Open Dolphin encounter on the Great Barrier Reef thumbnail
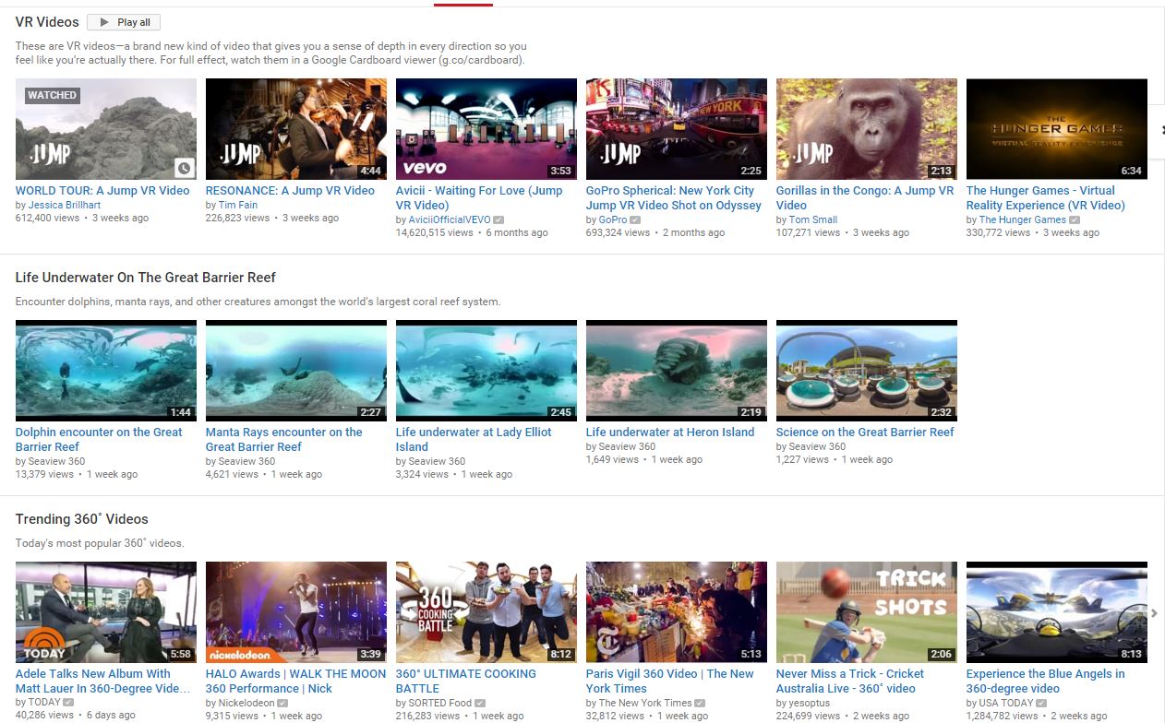This screenshot has height=723, width=1165. click(106, 371)
